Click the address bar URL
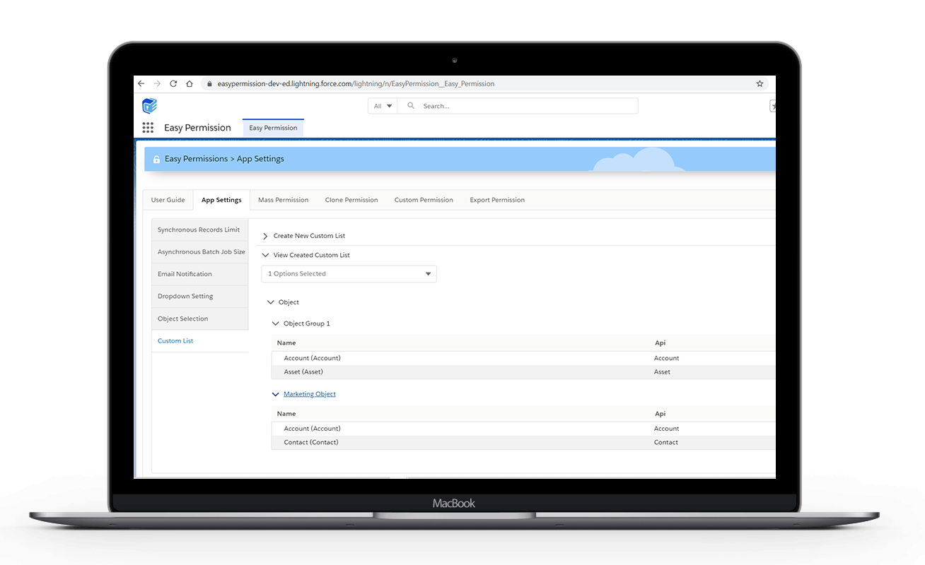 pos(356,83)
